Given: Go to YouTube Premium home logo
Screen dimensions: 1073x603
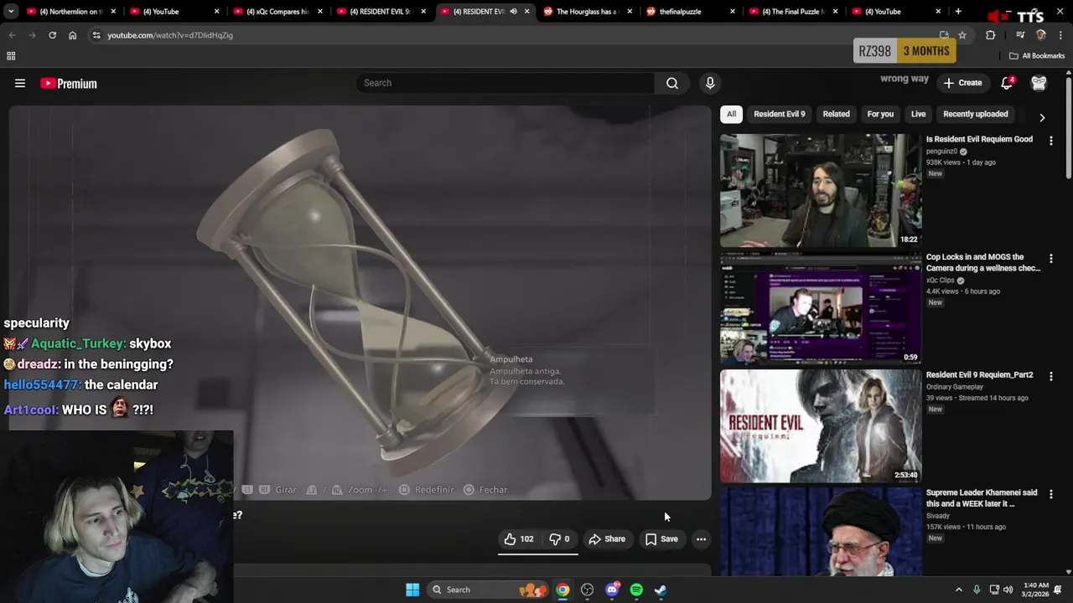Looking at the screenshot, I should [69, 83].
